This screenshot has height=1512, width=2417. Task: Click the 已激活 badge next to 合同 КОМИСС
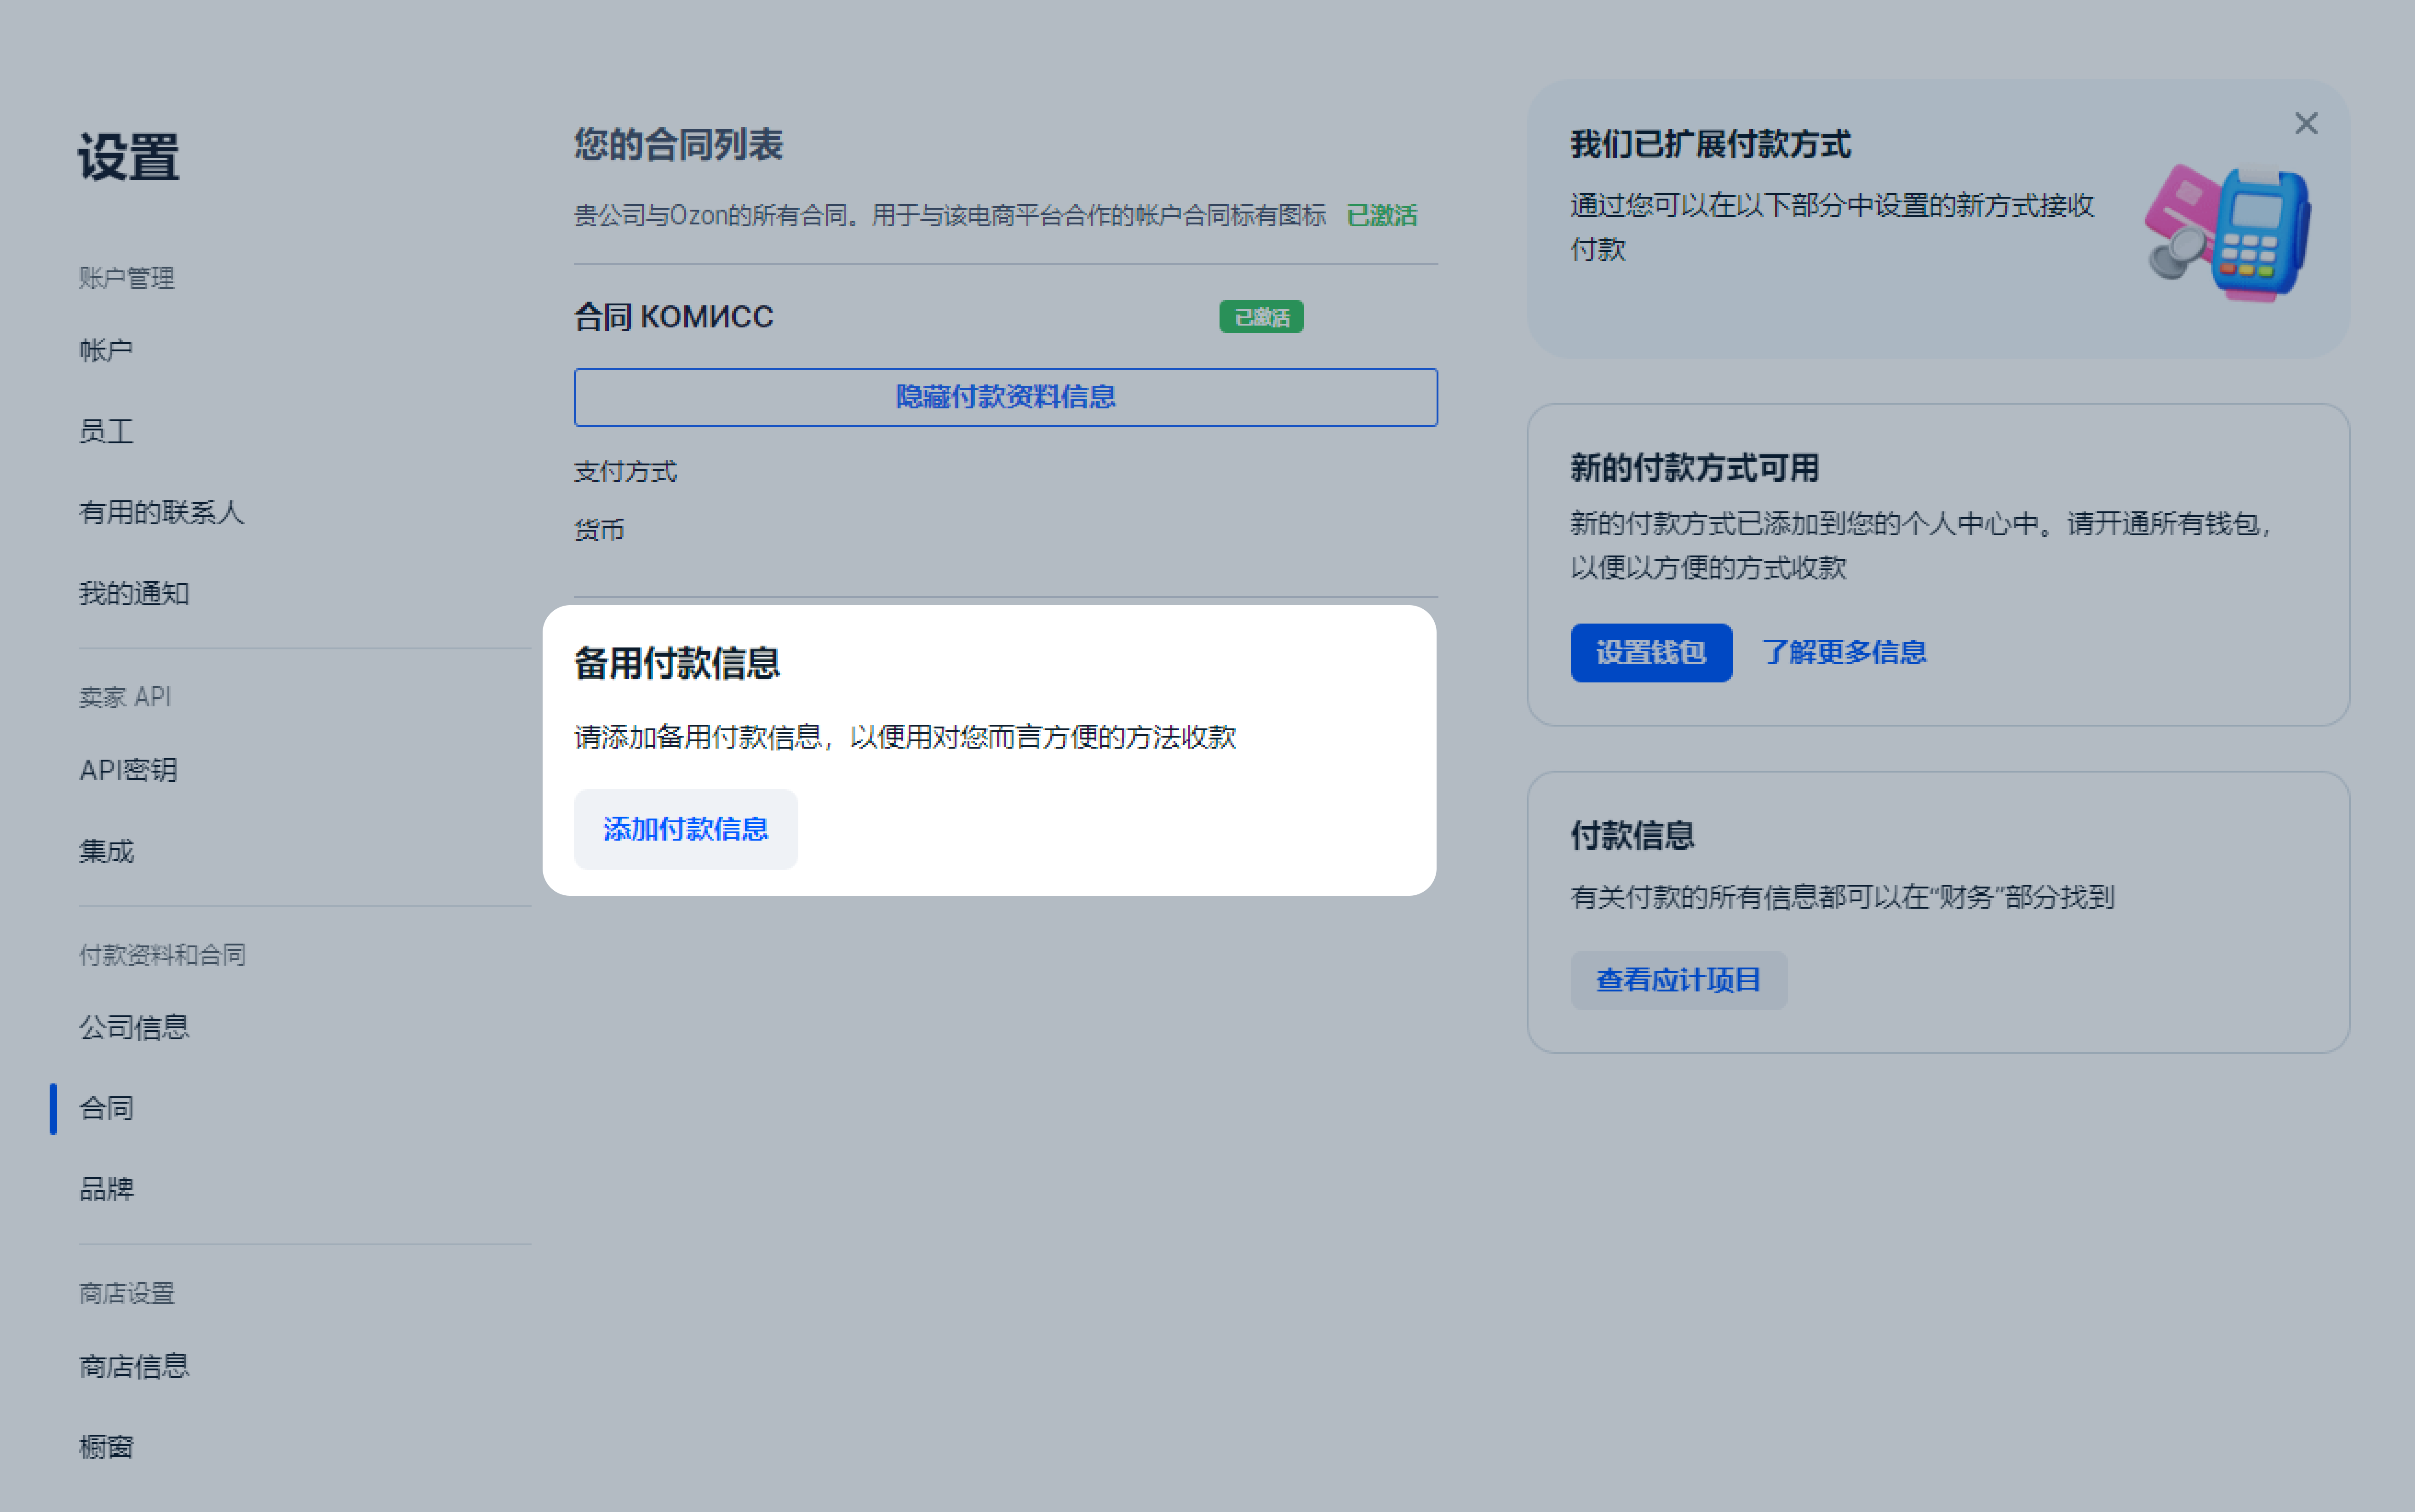pyautogui.click(x=1261, y=316)
